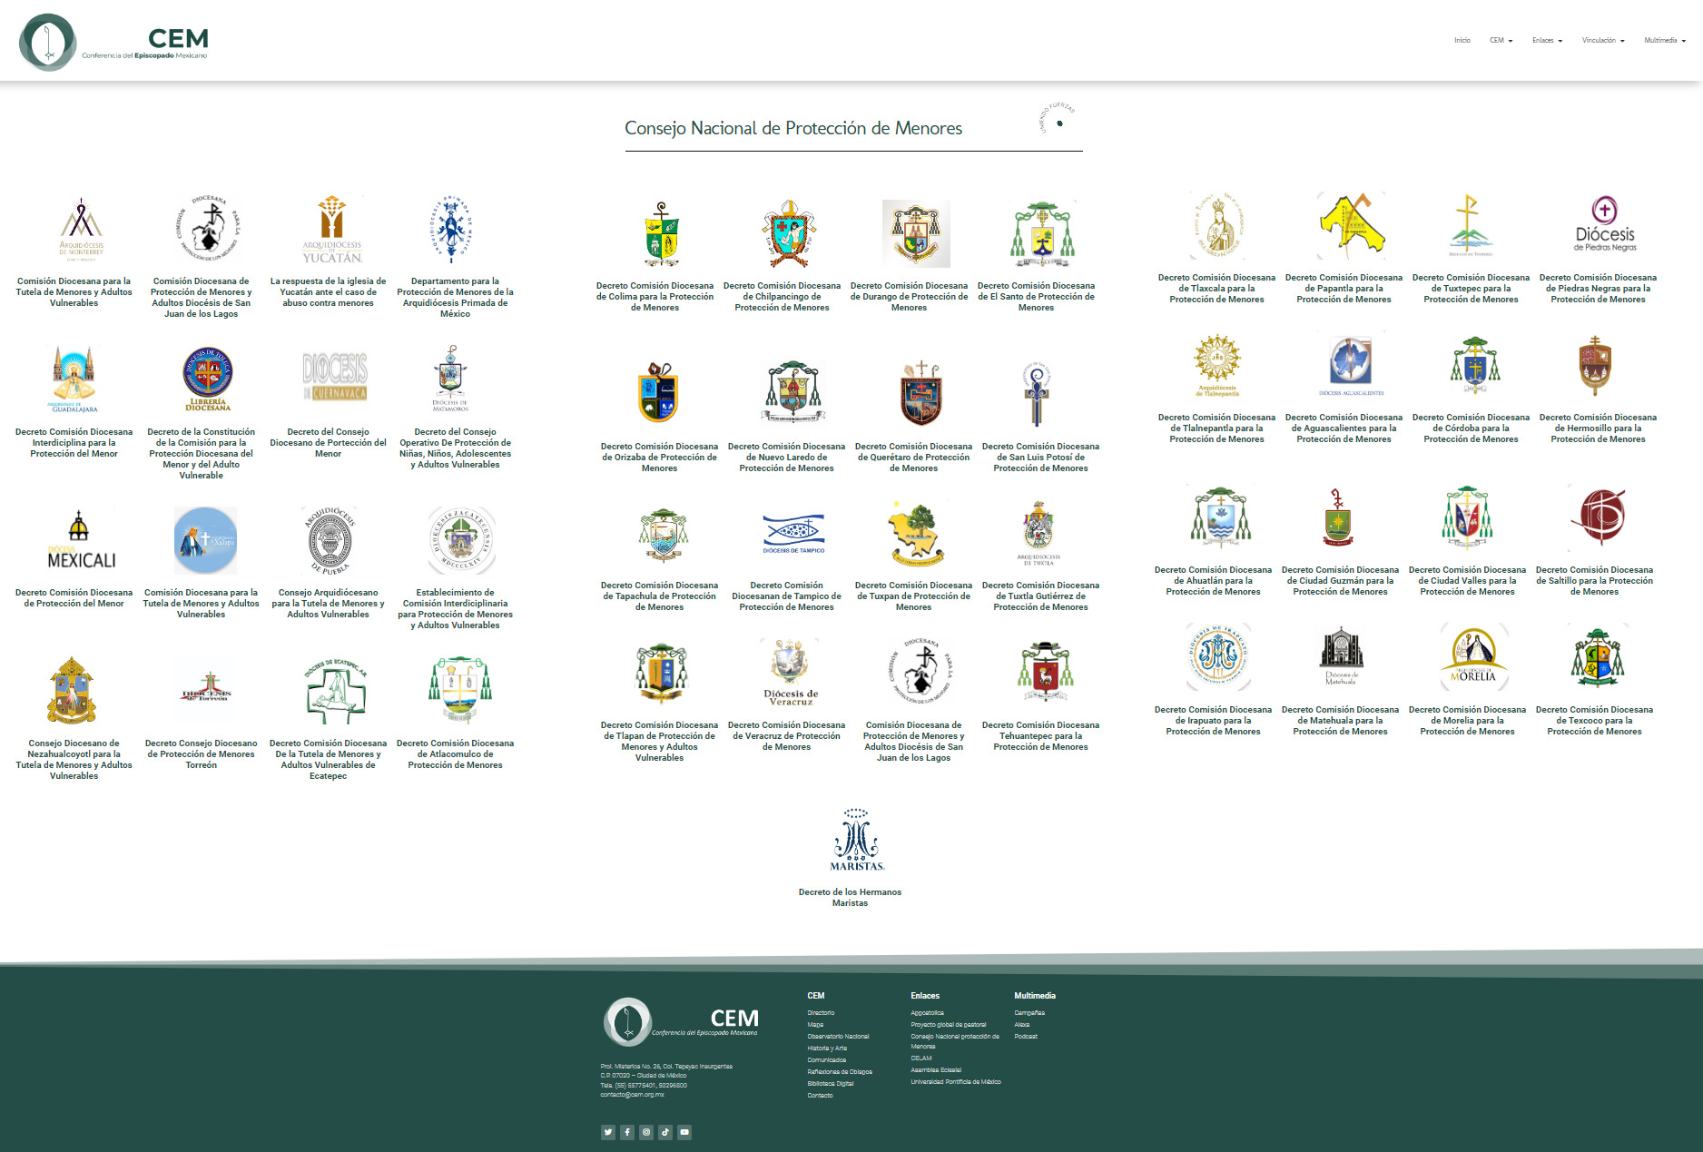The height and width of the screenshot is (1152, 1703).
Task: Open Biblioteca Digital in the footer
Action: coord(831,1084)
